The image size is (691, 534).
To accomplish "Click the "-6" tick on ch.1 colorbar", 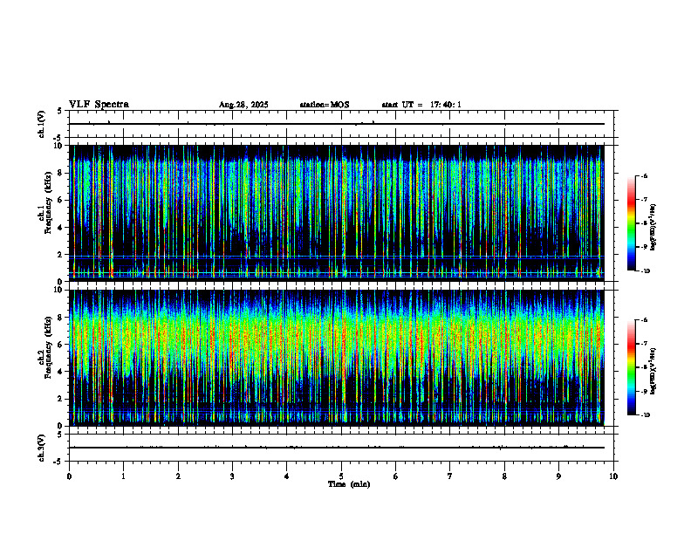I will pyautogui.click(x=644, y=175).
